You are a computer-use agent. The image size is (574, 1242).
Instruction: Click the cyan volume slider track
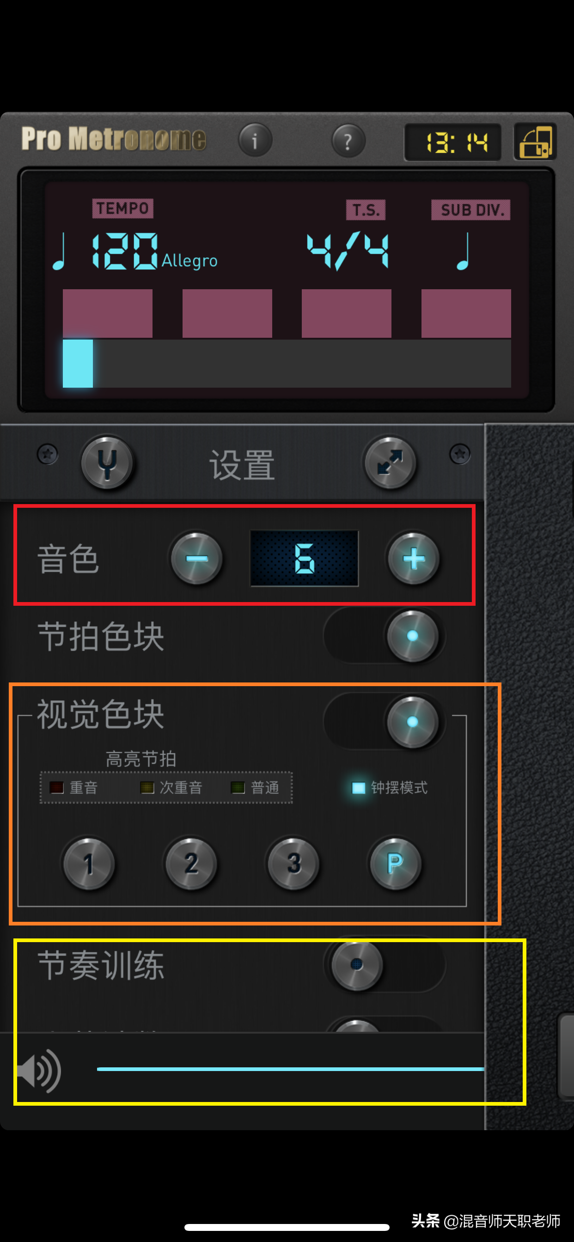[290, 1069]
